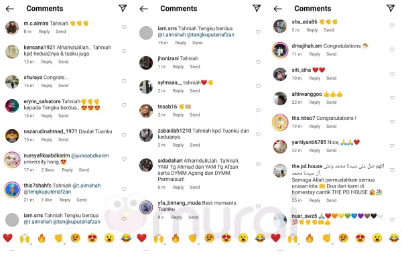402x268 pixels.
Task: Insert the crying-laughing emoji in the rightmost emoji bar
Action: point(394,238)
